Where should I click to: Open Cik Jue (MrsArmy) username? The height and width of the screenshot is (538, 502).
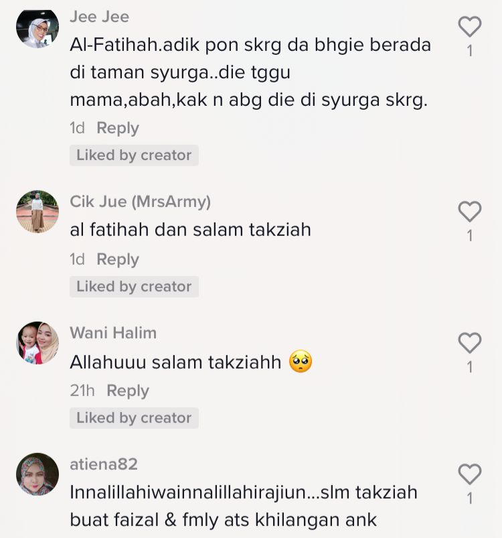pos(140,202)
